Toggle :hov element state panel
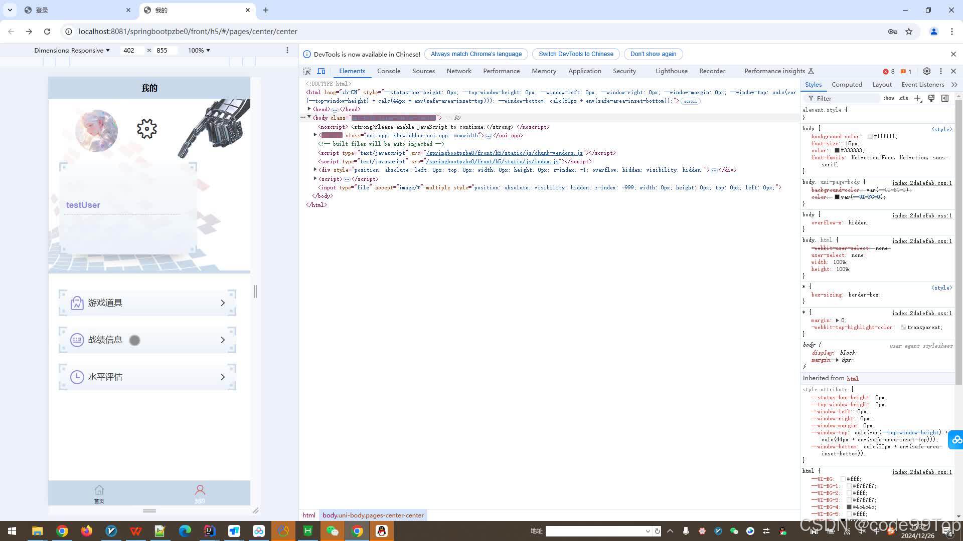This screenshot has height=541, width=963. pyautogui.click(x=889, y=98)
